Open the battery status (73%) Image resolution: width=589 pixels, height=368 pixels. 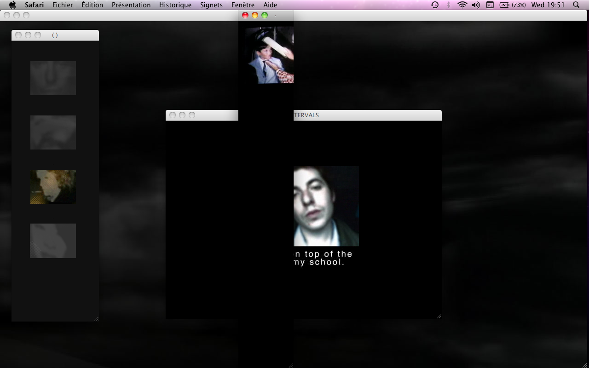513,5
